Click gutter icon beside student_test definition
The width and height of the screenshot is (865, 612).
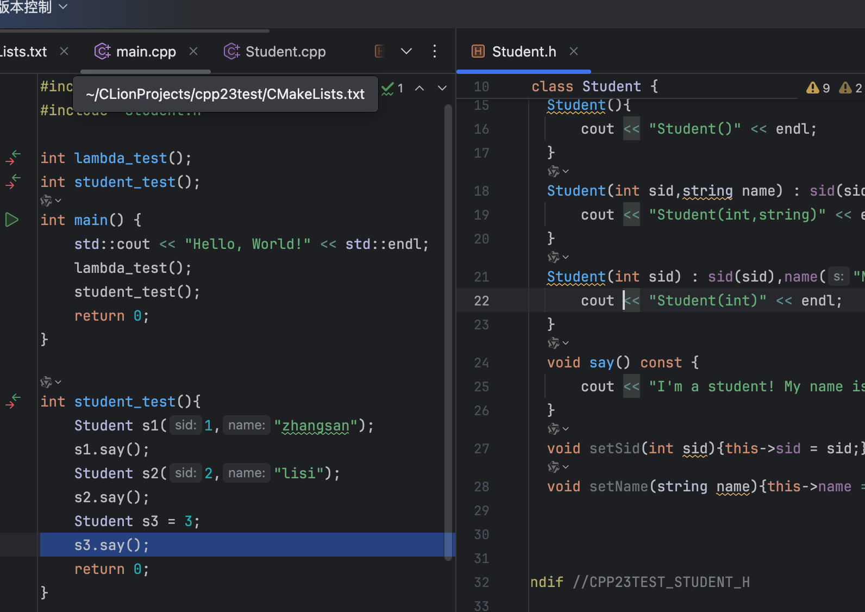pyautogui.click(x=13, y=401)
